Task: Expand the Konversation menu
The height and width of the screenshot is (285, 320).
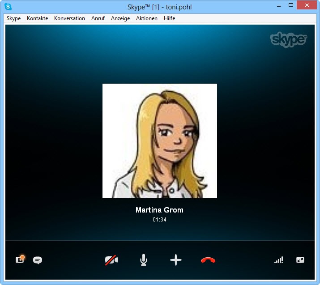Action: click(x=69, y=18)
